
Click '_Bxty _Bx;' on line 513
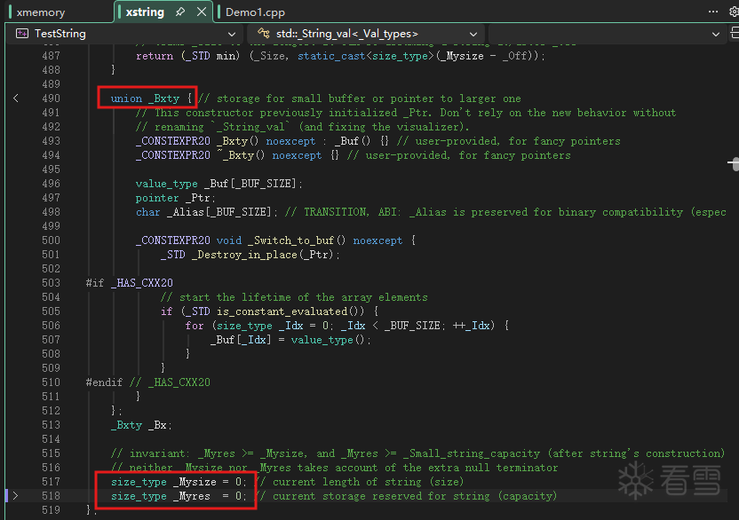pyautogui.click(x=141, y=425)
